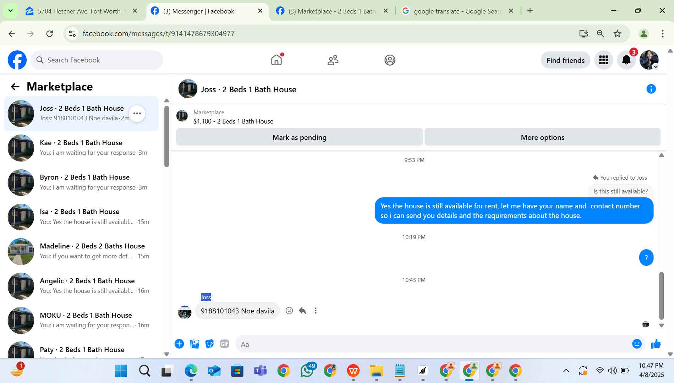Viewport: 674px width, 383px height.
Task: Click the conversation scrollbar up arrow
Action: point(661,155)
